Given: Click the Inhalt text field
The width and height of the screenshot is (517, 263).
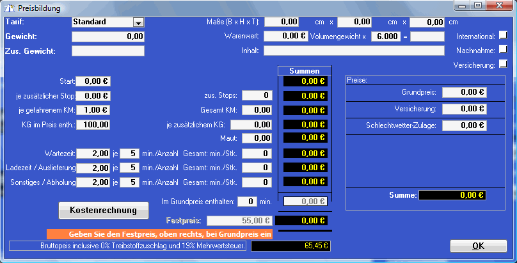Looking at the screenshot, I should click(x=354, y=51).
